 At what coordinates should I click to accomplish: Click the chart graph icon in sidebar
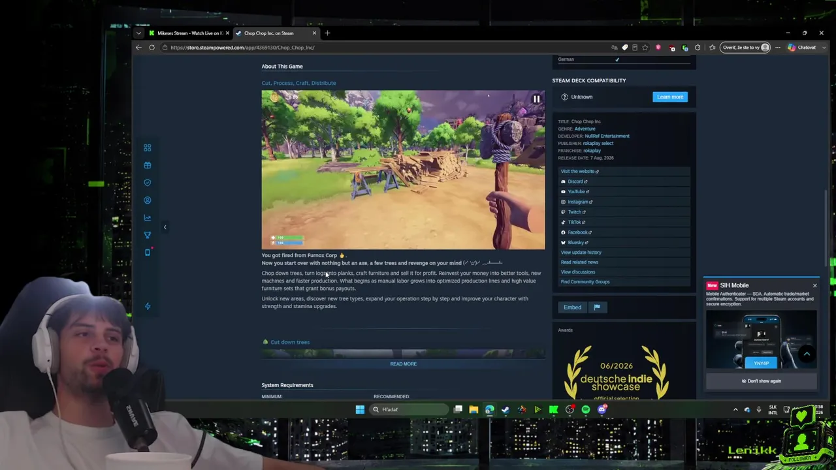click(148, 218)
